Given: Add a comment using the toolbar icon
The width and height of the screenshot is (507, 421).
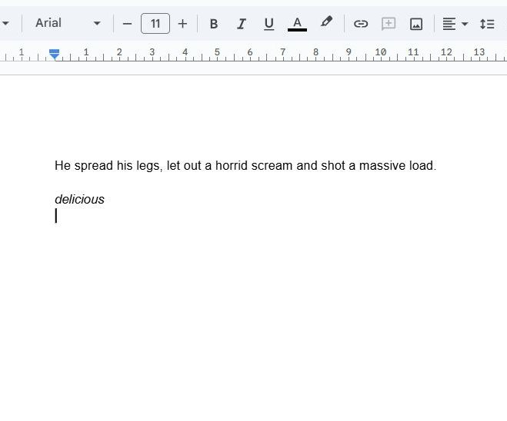Looking at the screenshot, I should [x=389, y=24].
